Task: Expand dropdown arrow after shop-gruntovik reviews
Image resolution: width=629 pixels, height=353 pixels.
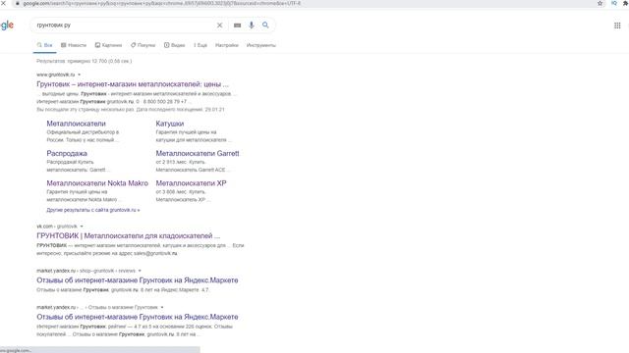Action: pos(140,271)
